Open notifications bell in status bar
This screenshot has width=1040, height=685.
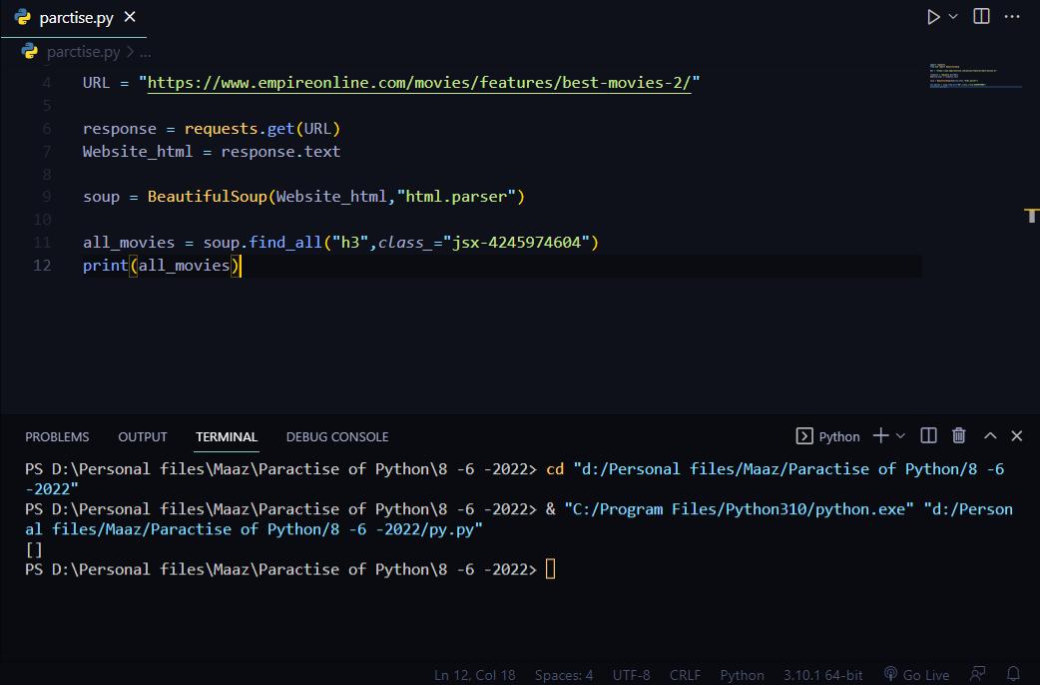pyautogui.click(x=1013, y=675)
